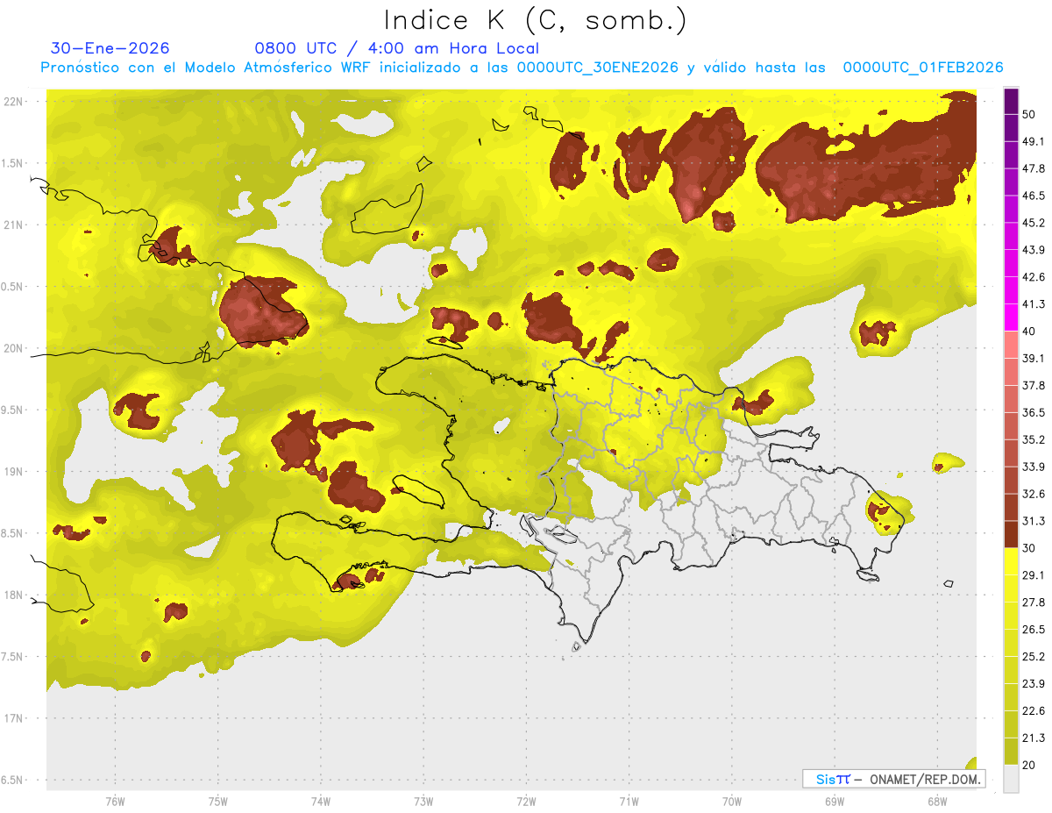Pick the pink swatch between 40 and 41.3
1052x813 pixels.
1011,318
